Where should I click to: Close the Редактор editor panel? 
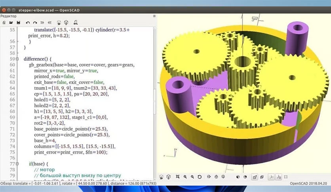pyautogui.click(x=154, y=16)
